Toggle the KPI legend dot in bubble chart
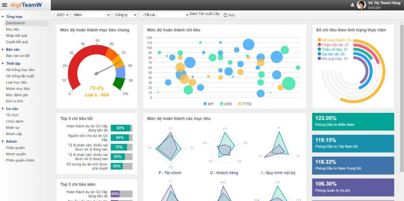The width and height of the screenshot is (404, 201). (x=205, y=104)
